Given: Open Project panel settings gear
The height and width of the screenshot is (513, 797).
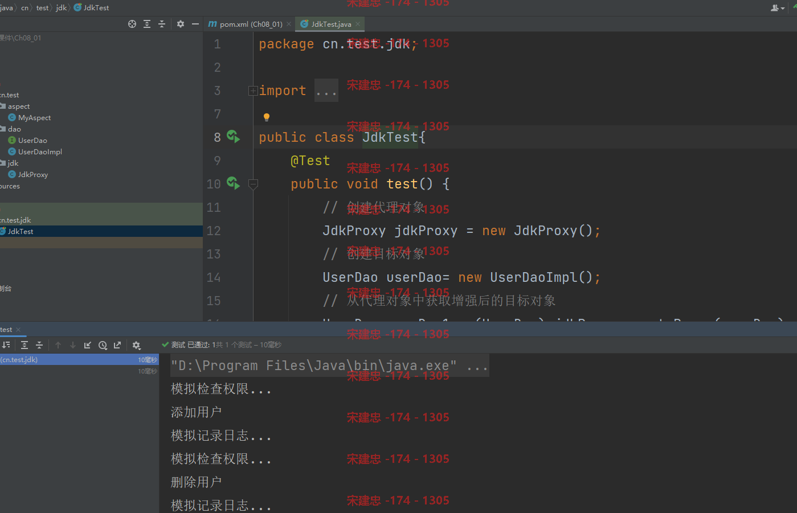Looking at the screenshot, I should pyautogui.click(x=181, y=24).
